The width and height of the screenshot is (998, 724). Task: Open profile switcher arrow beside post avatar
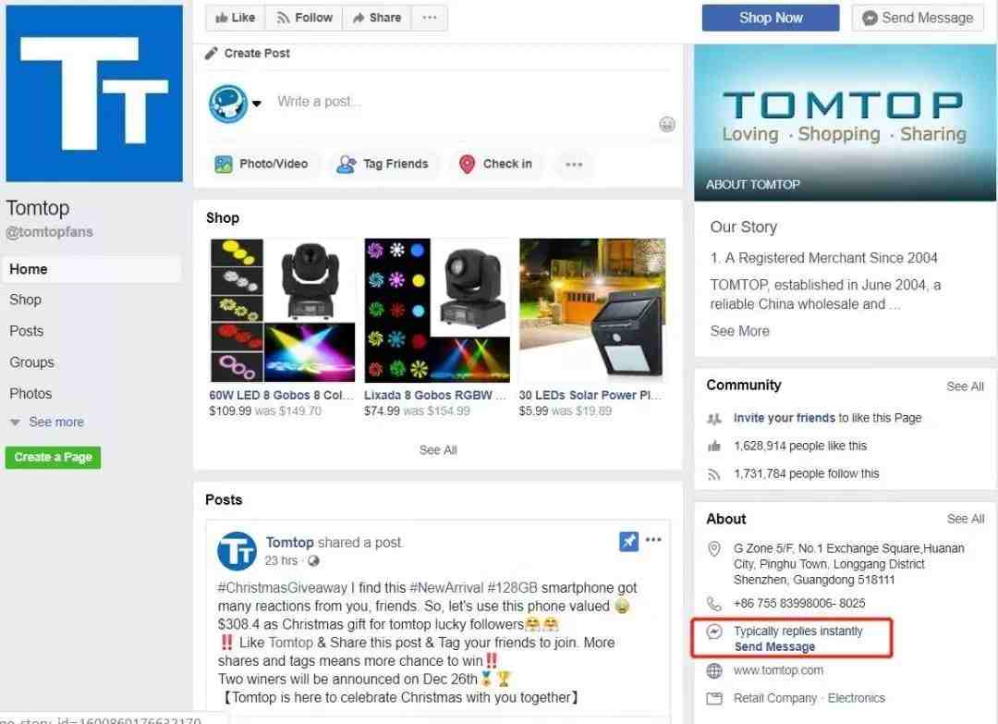257,104
